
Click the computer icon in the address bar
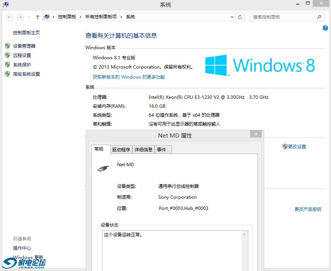[47, 17]
